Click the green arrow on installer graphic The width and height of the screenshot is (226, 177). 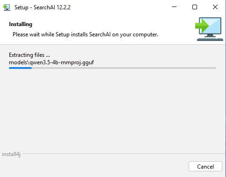point(202,26)
